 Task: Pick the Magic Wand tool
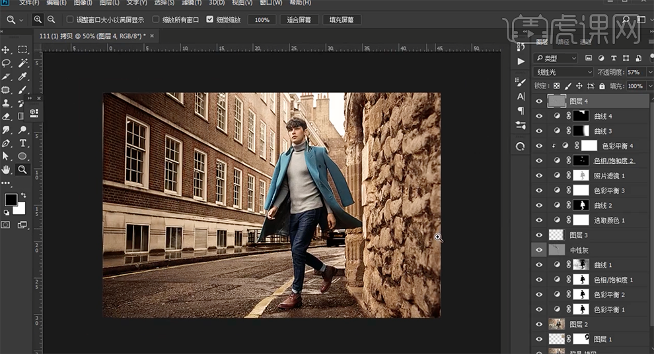(x=22, y=63)
